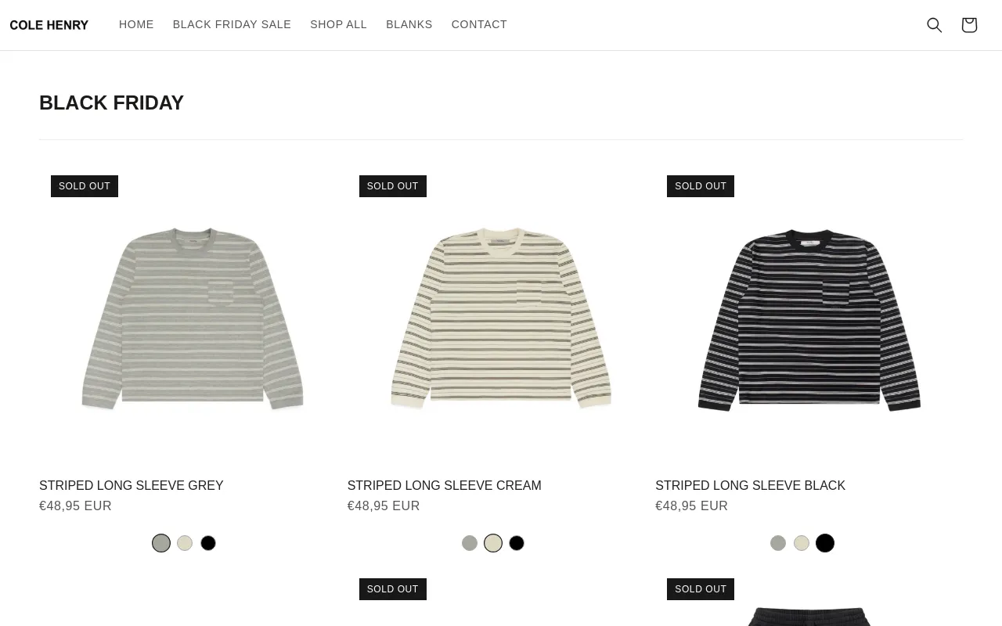Open STRIPED LONG SLEEVE BLACK product title
The image size is (1002, 626).
[750, 485]
